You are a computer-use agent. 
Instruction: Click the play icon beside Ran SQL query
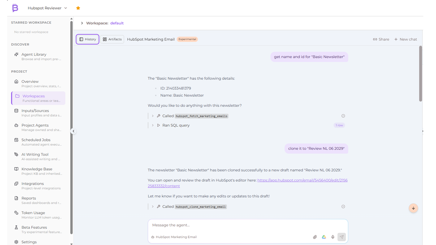(159, 125)
